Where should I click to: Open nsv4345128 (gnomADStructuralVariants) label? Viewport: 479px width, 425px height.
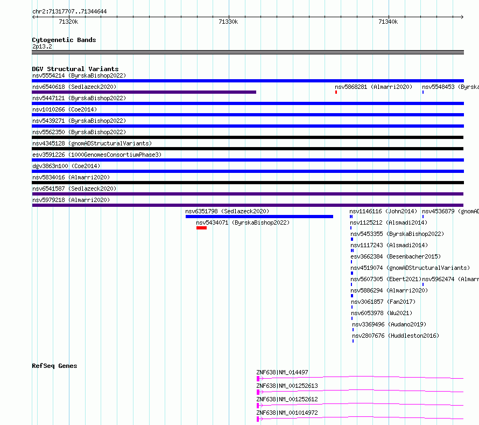coord(92,143)
